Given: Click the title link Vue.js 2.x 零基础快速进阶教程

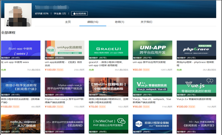Looking at the screenshot, I should [x=194, y=99].
